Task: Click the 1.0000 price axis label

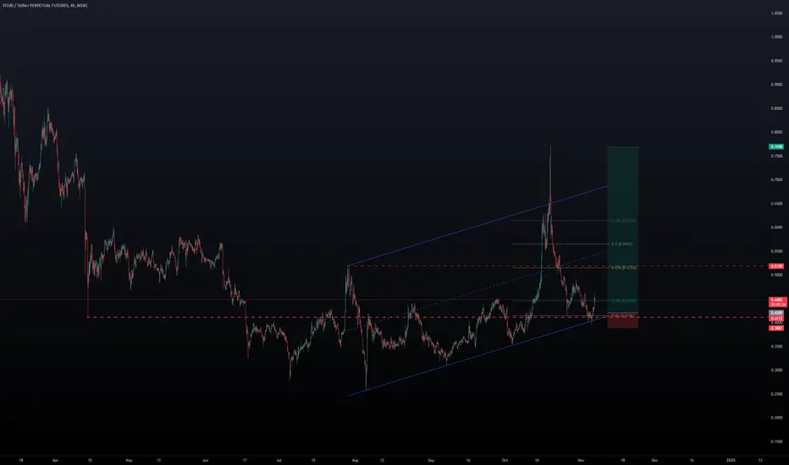Action: click(x=776, y=36)
